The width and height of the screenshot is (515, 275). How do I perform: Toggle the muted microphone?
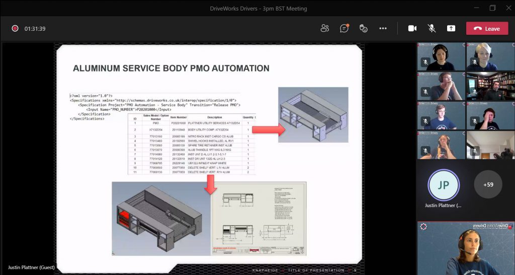[x=432, y=29]
